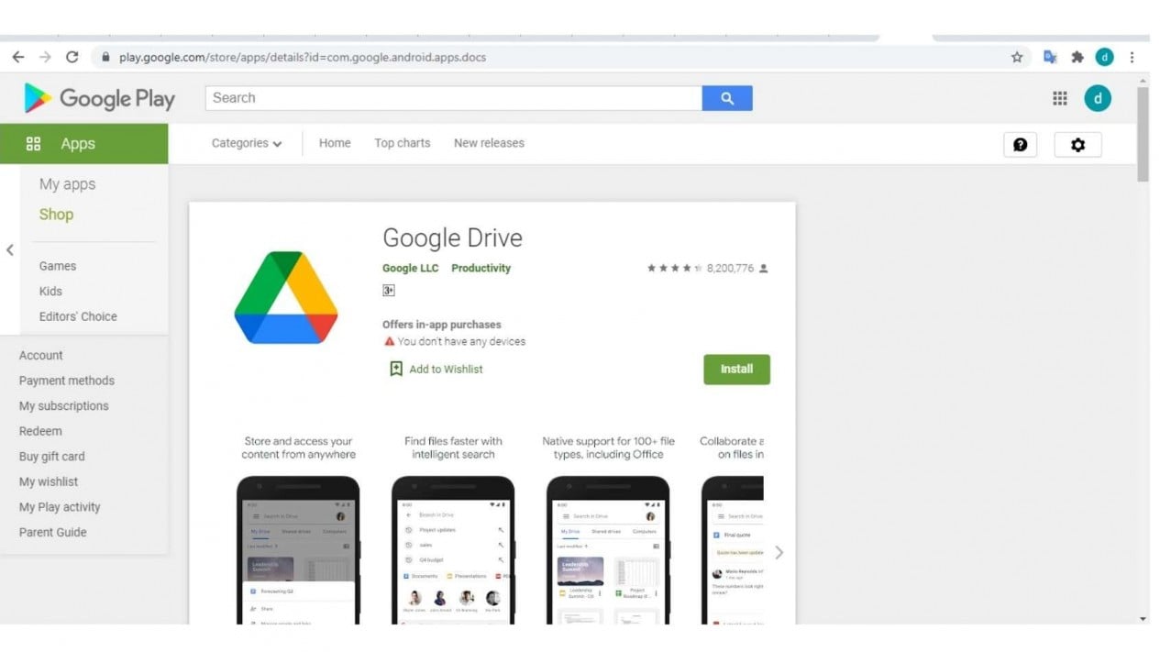Open Payment methods

pos(67,381)
